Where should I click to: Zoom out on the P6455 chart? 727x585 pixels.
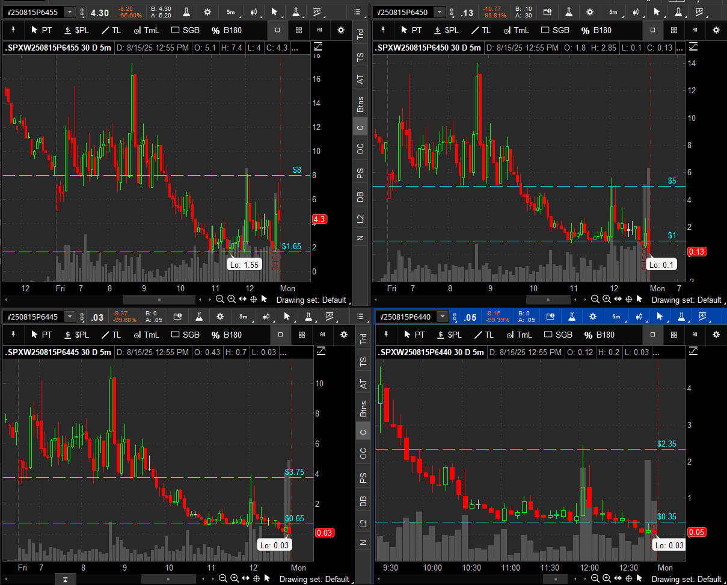click(219, 299)
